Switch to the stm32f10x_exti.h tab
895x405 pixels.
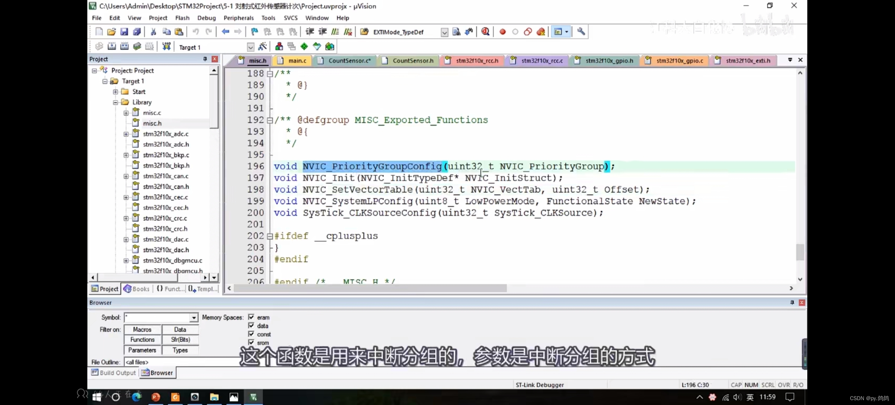743,60
